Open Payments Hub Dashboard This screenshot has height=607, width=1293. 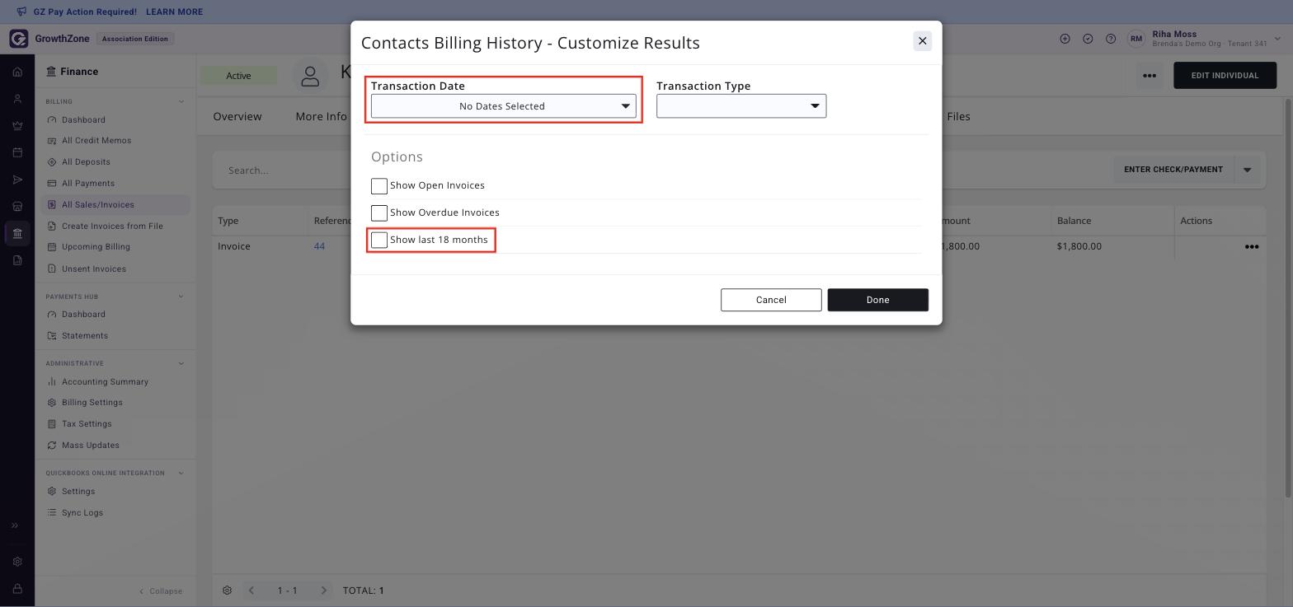(83, 315)
